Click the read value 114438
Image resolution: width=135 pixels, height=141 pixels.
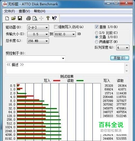point(121,93)
